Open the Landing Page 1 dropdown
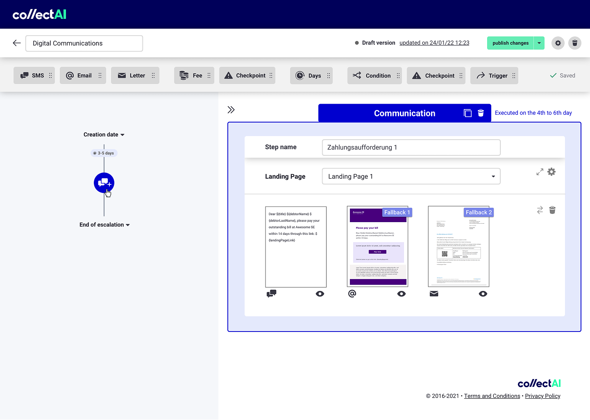 [492, 176]
